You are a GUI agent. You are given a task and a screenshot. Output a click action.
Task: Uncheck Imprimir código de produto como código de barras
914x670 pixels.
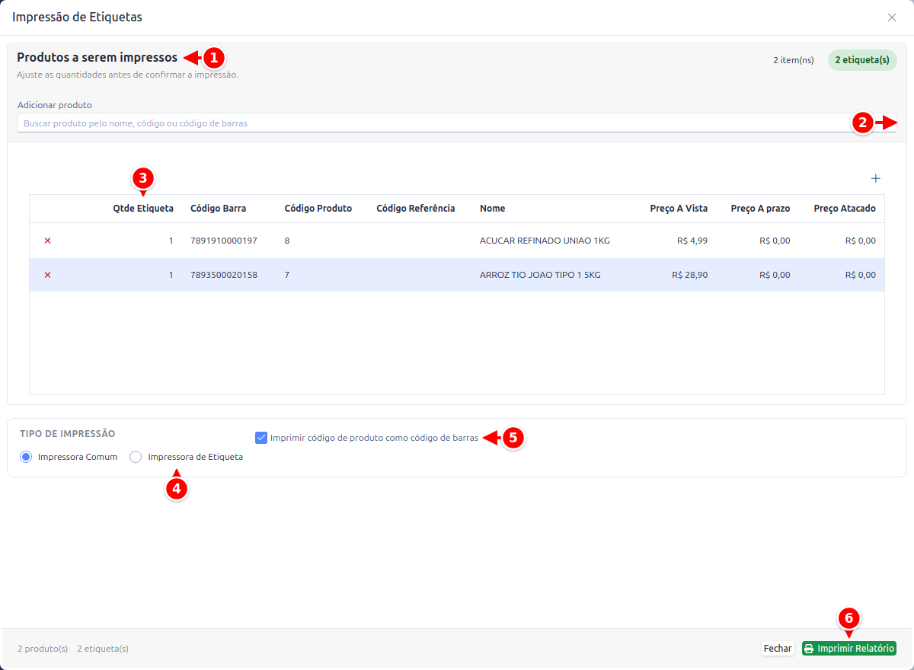click(261, 438)
